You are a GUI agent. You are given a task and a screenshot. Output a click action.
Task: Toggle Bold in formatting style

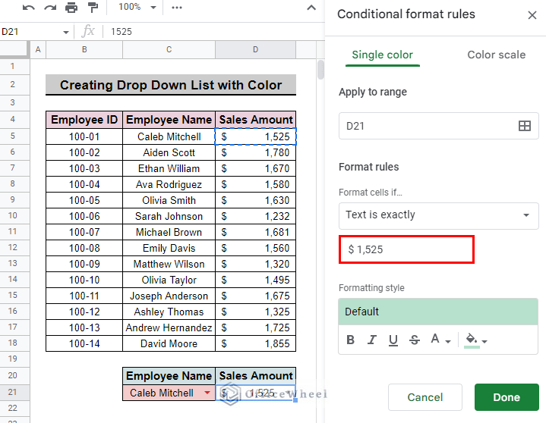pos(351,340)
